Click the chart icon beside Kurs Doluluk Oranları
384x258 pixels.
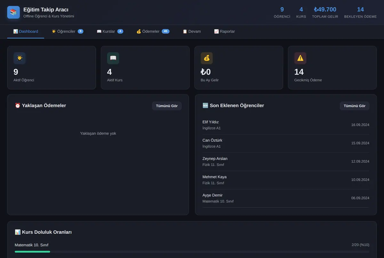(x=18, y=232)
